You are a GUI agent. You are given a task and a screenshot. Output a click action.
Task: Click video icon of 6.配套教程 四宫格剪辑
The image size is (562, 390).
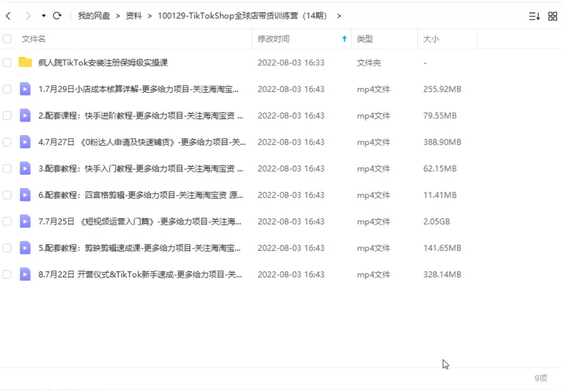25,195
